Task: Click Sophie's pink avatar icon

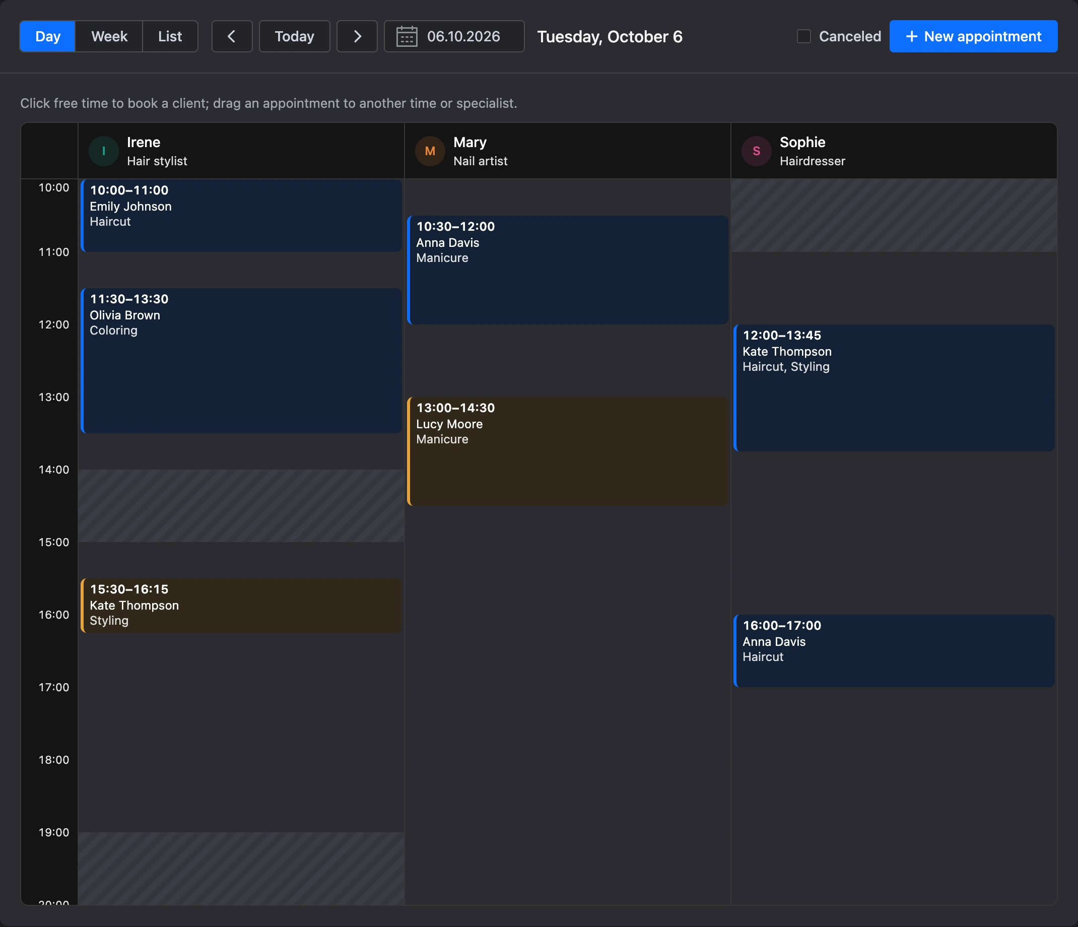Action: pos(757,151)
